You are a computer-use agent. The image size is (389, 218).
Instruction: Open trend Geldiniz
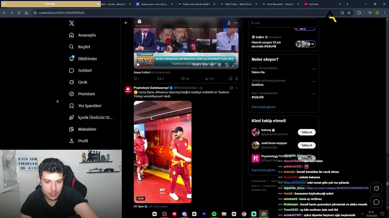(x=257, y=85)
